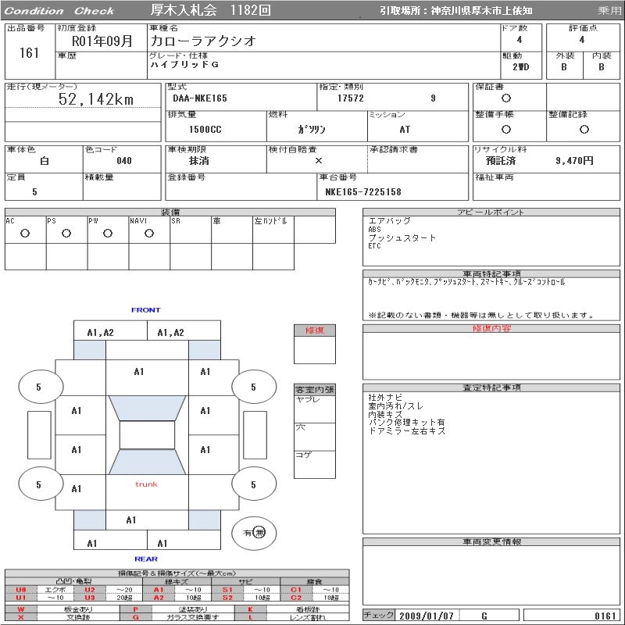Viewport: 625px width, 625px height.
Task: Click the circle mark under NAVI
Action: click(x=149, y=233)
